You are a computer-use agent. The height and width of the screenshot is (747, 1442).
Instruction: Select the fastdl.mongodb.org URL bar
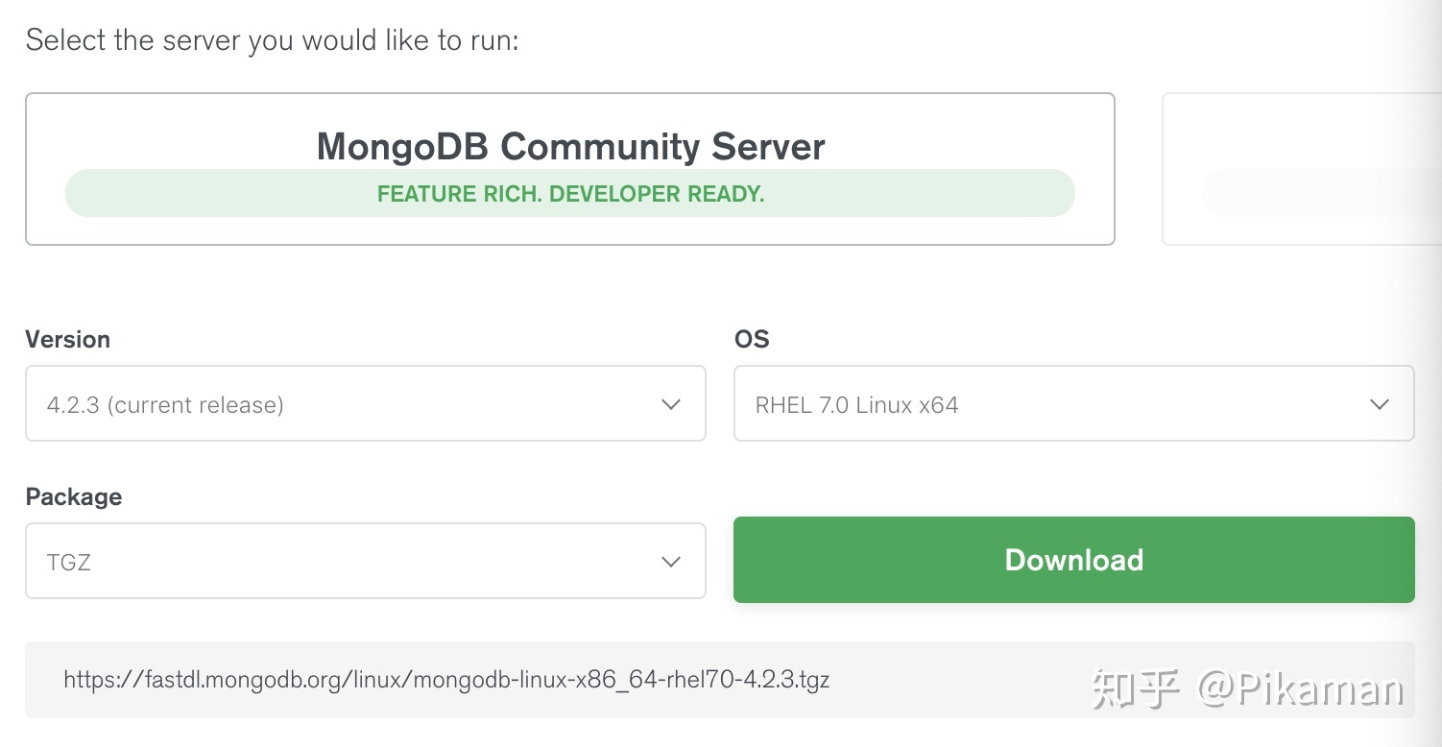[x=720, y=680]
